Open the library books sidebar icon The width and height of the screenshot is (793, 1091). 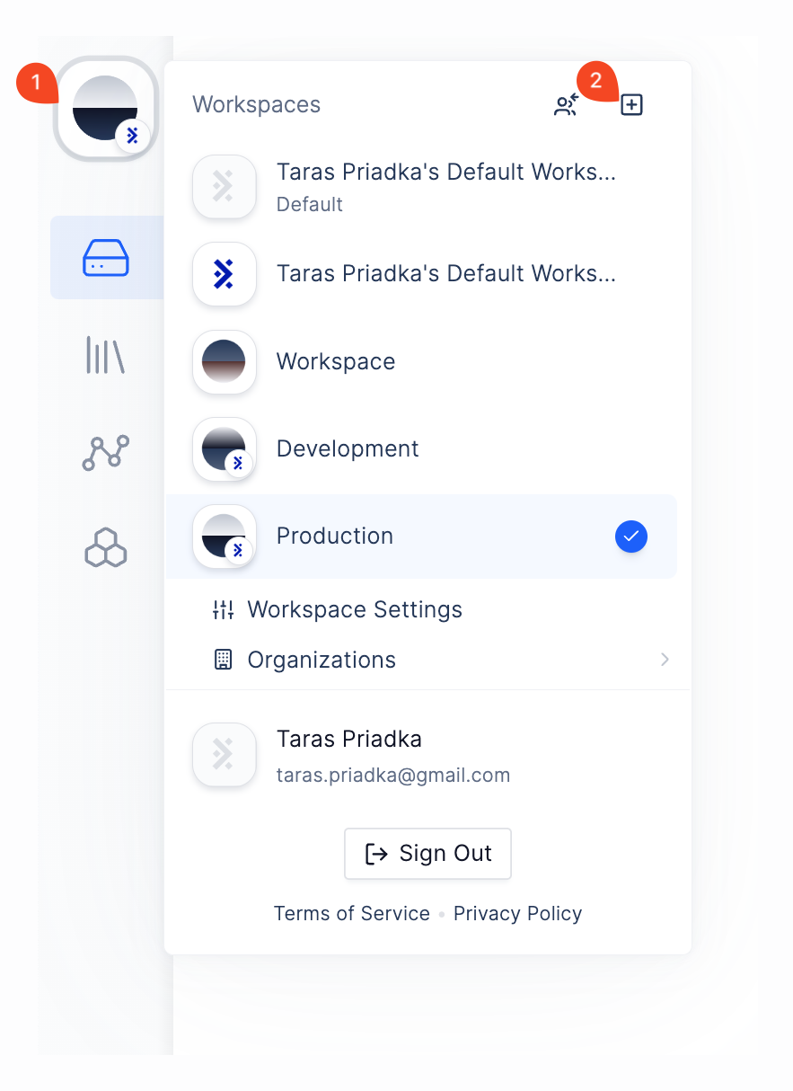105,355
